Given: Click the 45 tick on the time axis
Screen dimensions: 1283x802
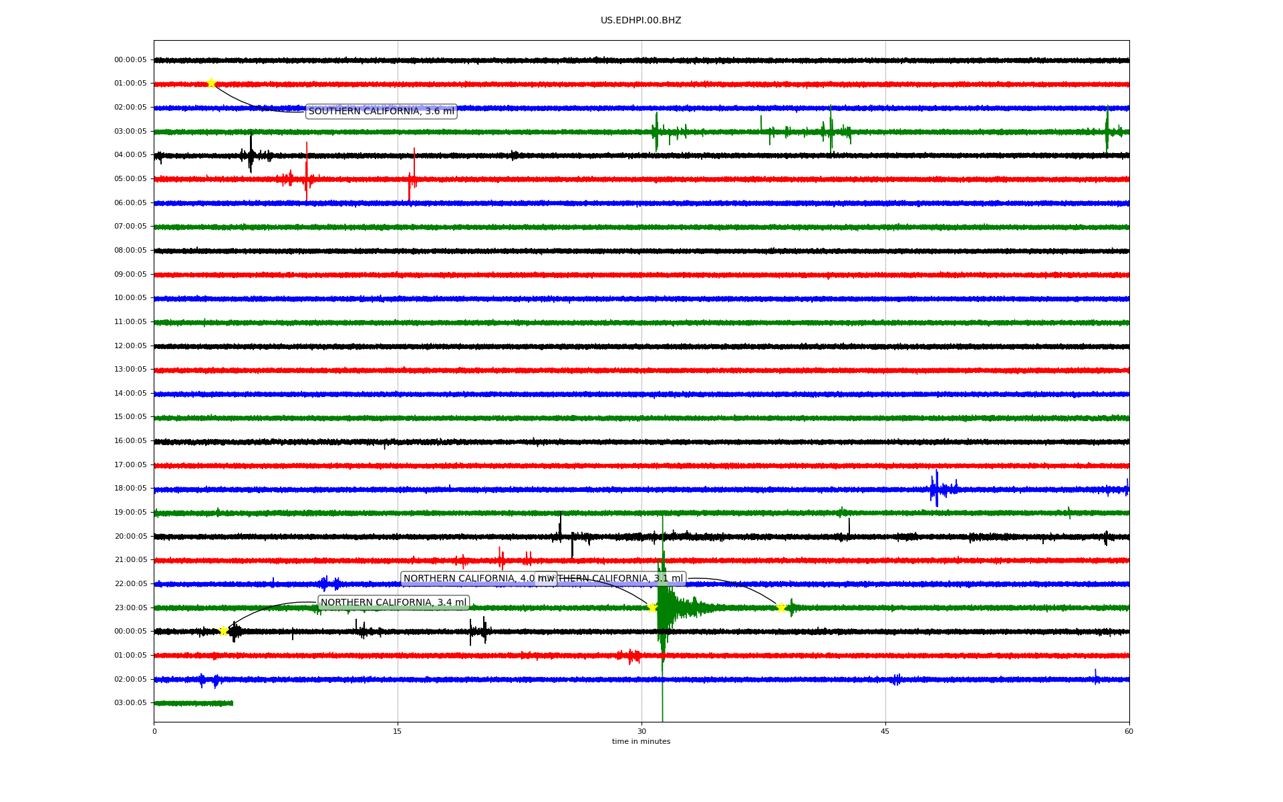Looking at the screenshot, I should pyautogui.click(x=885, y=731).
